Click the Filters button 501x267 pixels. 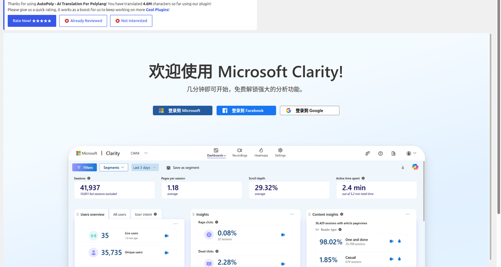pyautogui.click(x=85, y=167)
